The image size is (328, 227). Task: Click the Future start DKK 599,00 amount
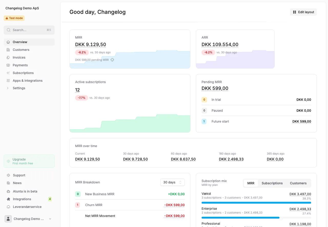[x=302, y=122]
